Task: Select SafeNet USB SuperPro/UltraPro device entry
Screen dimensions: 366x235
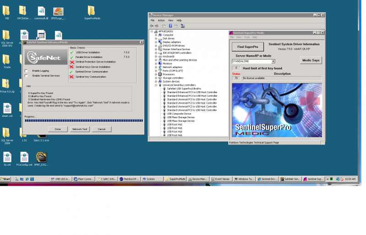Action: (184, 89)
